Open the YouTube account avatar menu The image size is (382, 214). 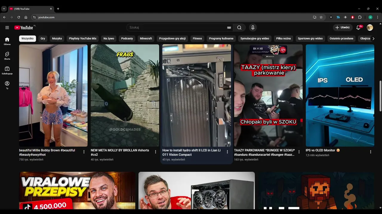(x=370, y=28)
